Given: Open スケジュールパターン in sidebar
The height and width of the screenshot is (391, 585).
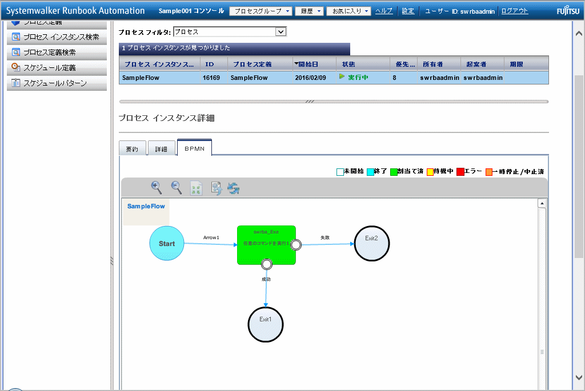Looking at the screenshot, I should coord(57,83).
